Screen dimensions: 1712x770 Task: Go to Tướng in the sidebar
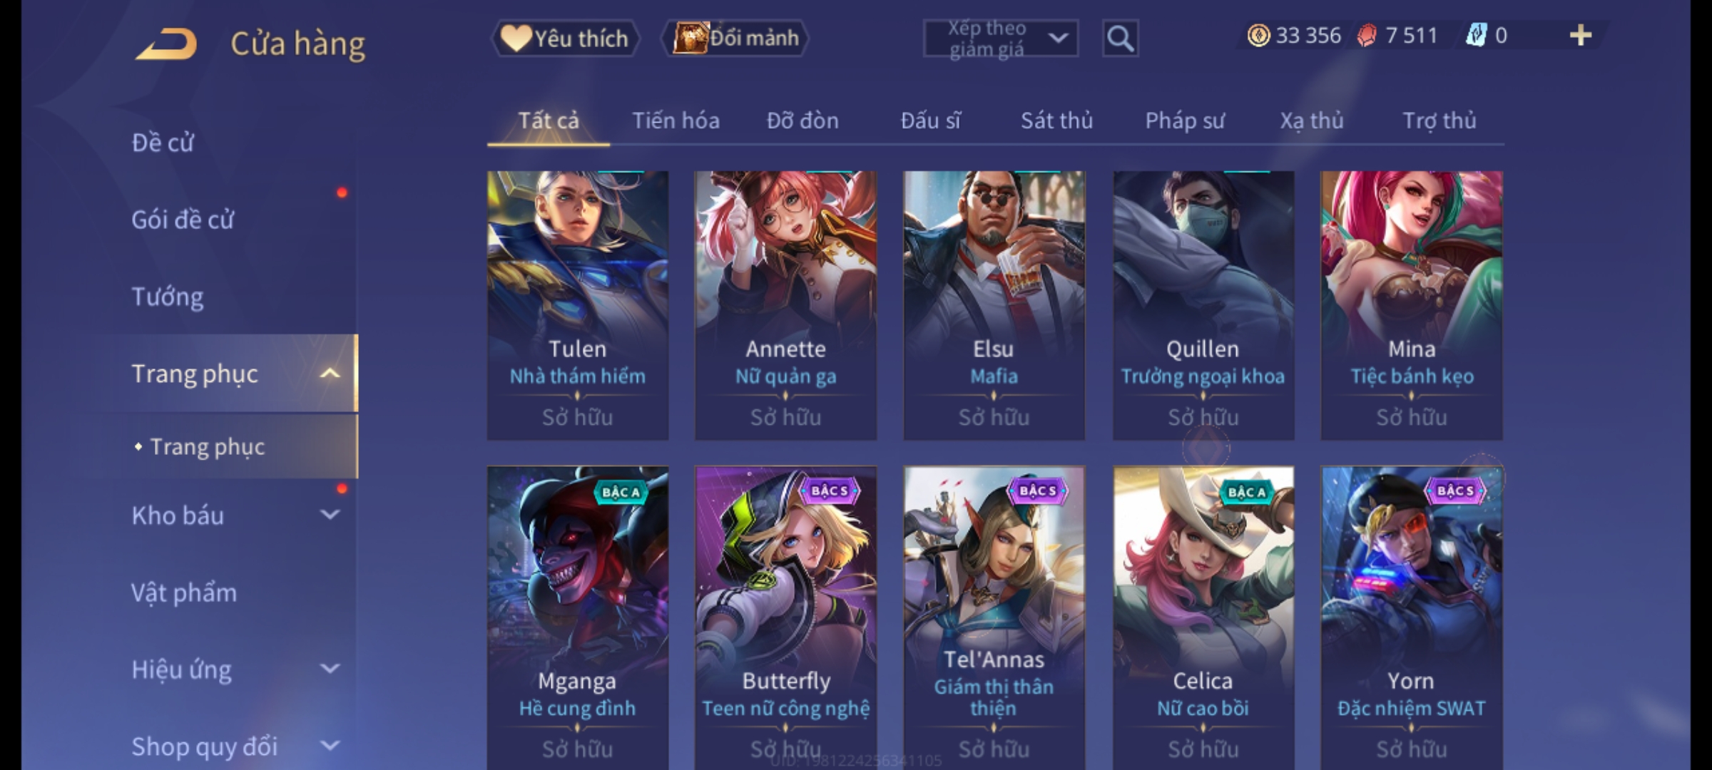pos(168,297)
